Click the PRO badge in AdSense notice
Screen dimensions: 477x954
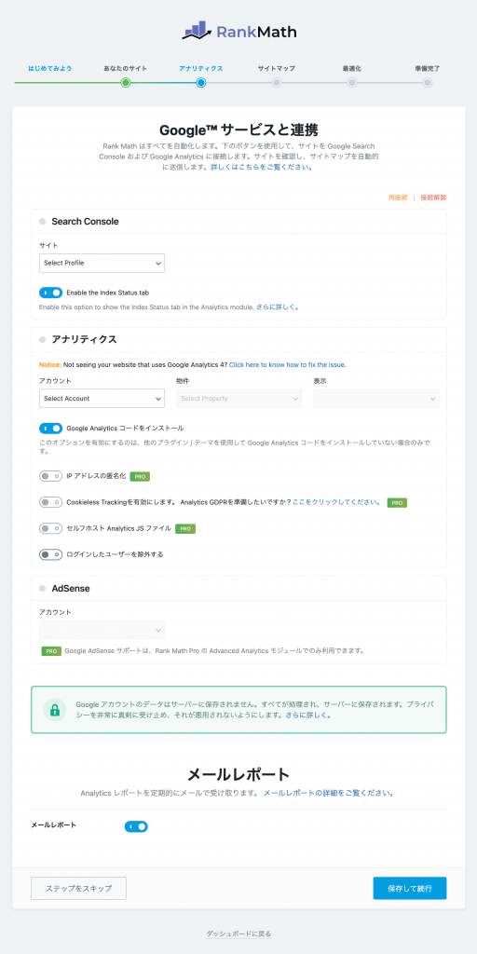pos(51,650)
